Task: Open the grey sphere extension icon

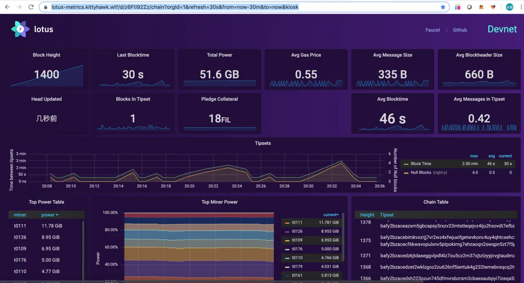Action: 469,7
